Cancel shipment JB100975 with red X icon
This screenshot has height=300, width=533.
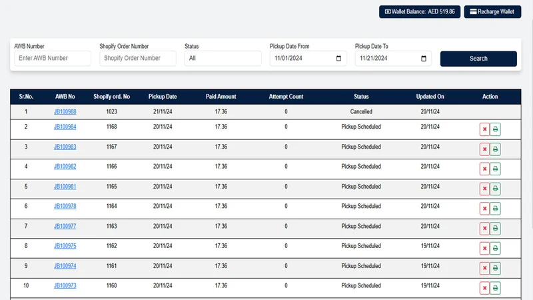[484, 248]
